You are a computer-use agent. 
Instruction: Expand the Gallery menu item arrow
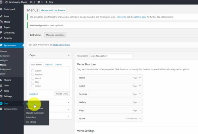pos(140,102)
